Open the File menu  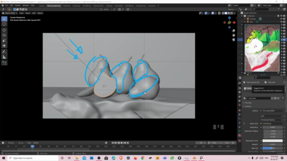(7, 6)
